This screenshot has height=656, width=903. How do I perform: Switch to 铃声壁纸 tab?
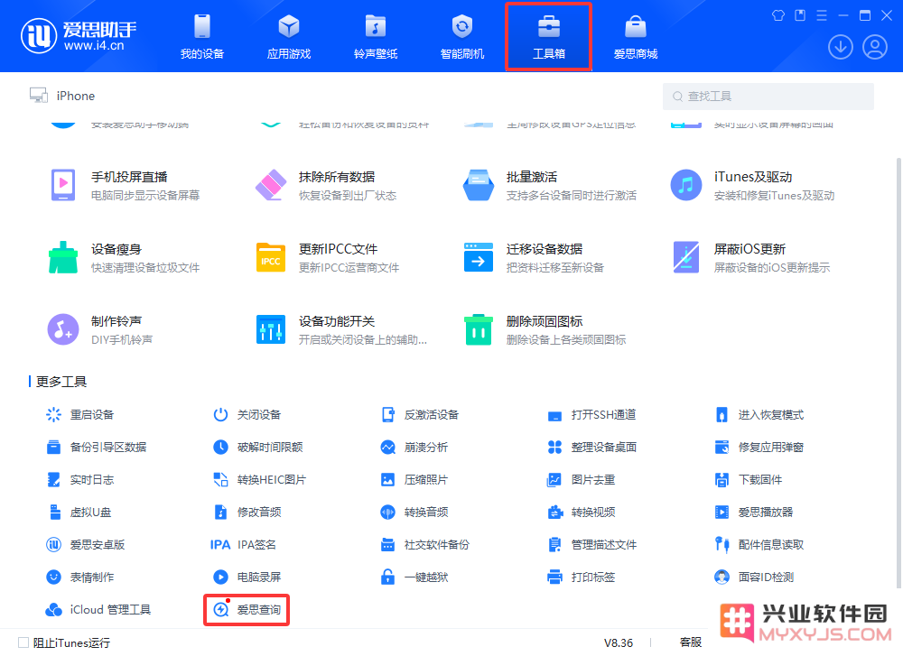point(376,37)
